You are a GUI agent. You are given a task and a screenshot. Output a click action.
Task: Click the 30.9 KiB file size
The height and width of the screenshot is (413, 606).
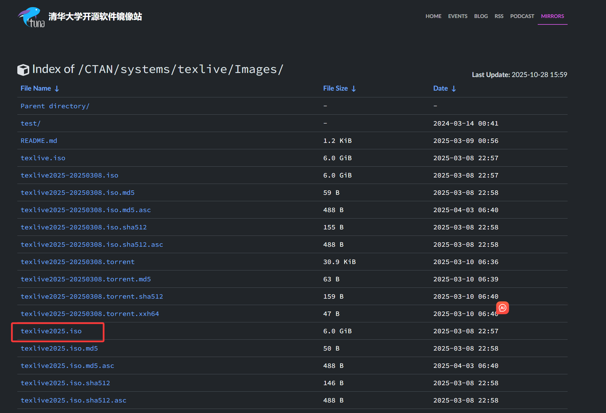[339, 262]
